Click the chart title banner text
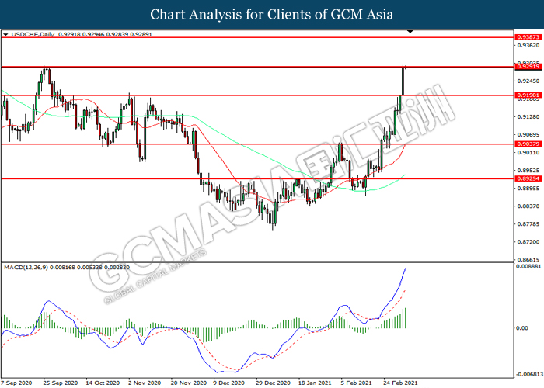Screen dimensions: 544x388 pos(272,14)
